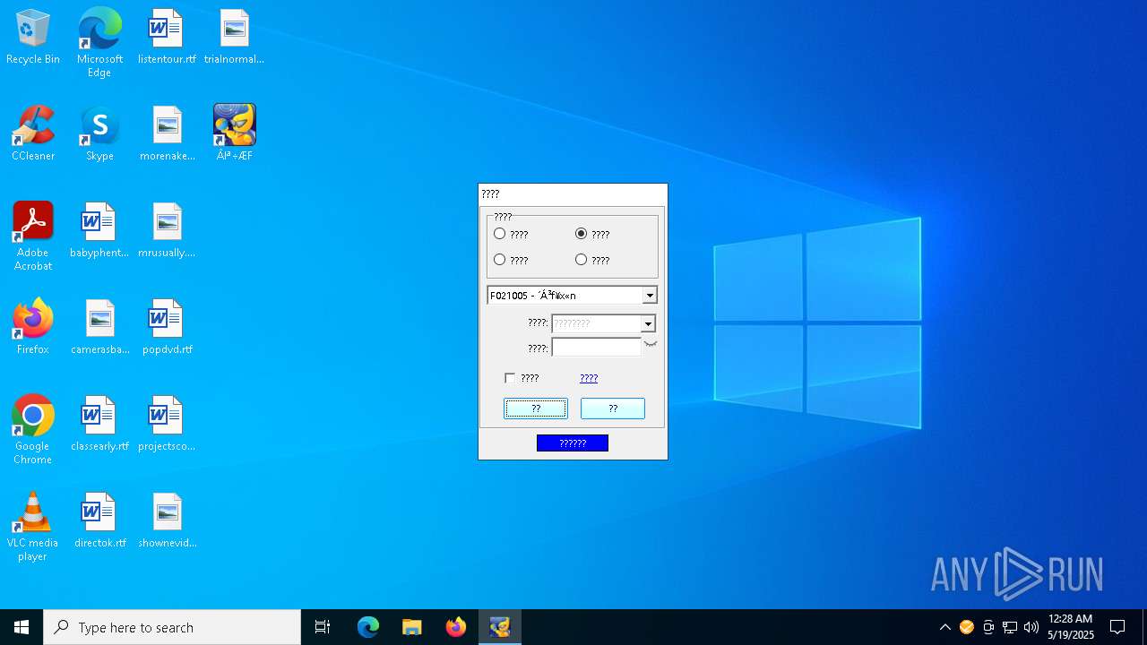Expand the F021005 combo box arrow
This screenshot has width=1147, height=645.
click(650, 296)
